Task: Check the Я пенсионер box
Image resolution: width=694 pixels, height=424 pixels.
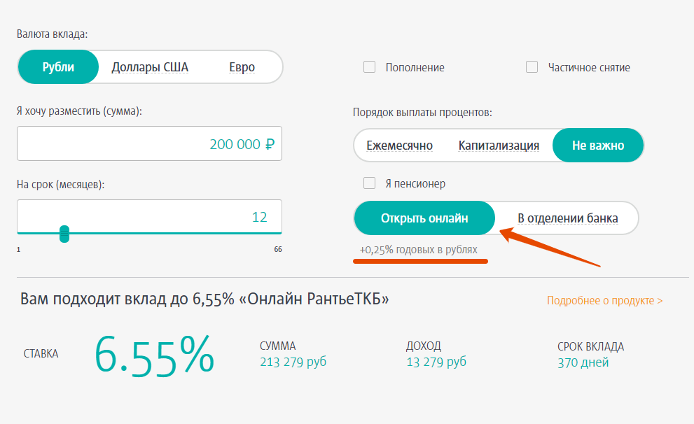Action: [x=369, y=183]
